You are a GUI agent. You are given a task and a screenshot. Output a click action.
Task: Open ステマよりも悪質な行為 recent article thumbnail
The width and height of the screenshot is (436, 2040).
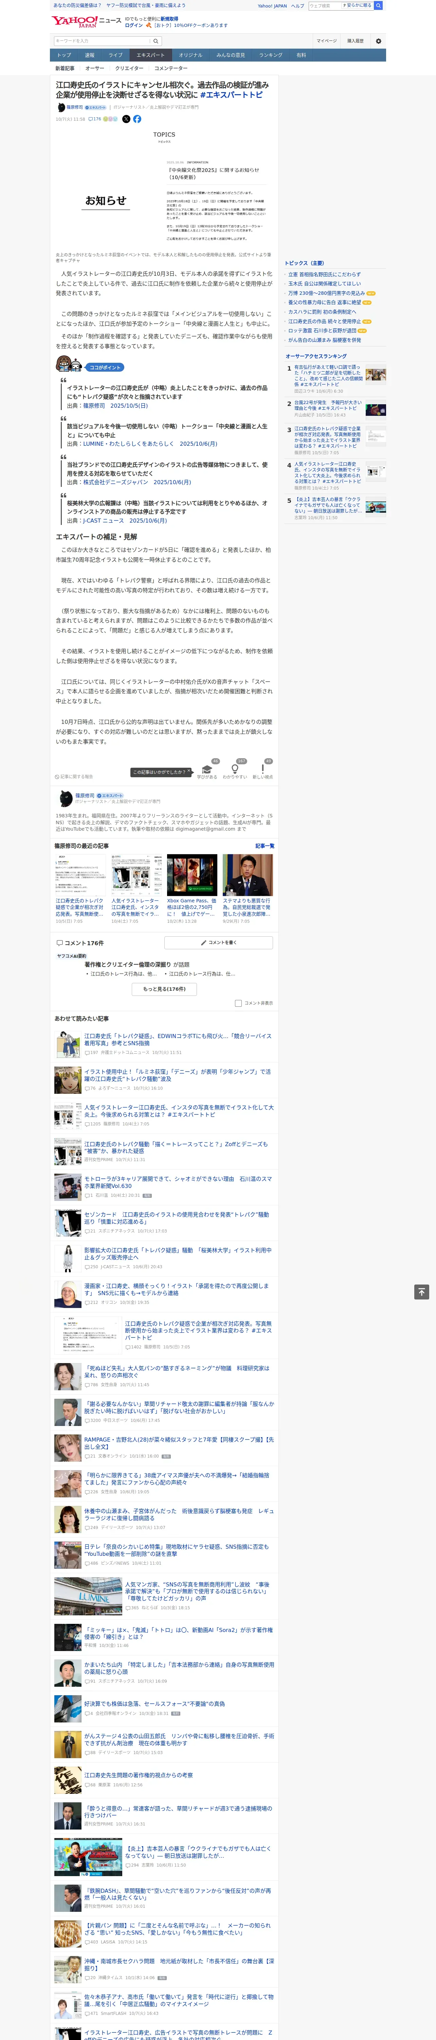(248, 875)
